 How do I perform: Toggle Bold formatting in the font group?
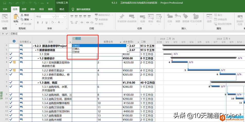pyautogui.click(x=38, y=23)
